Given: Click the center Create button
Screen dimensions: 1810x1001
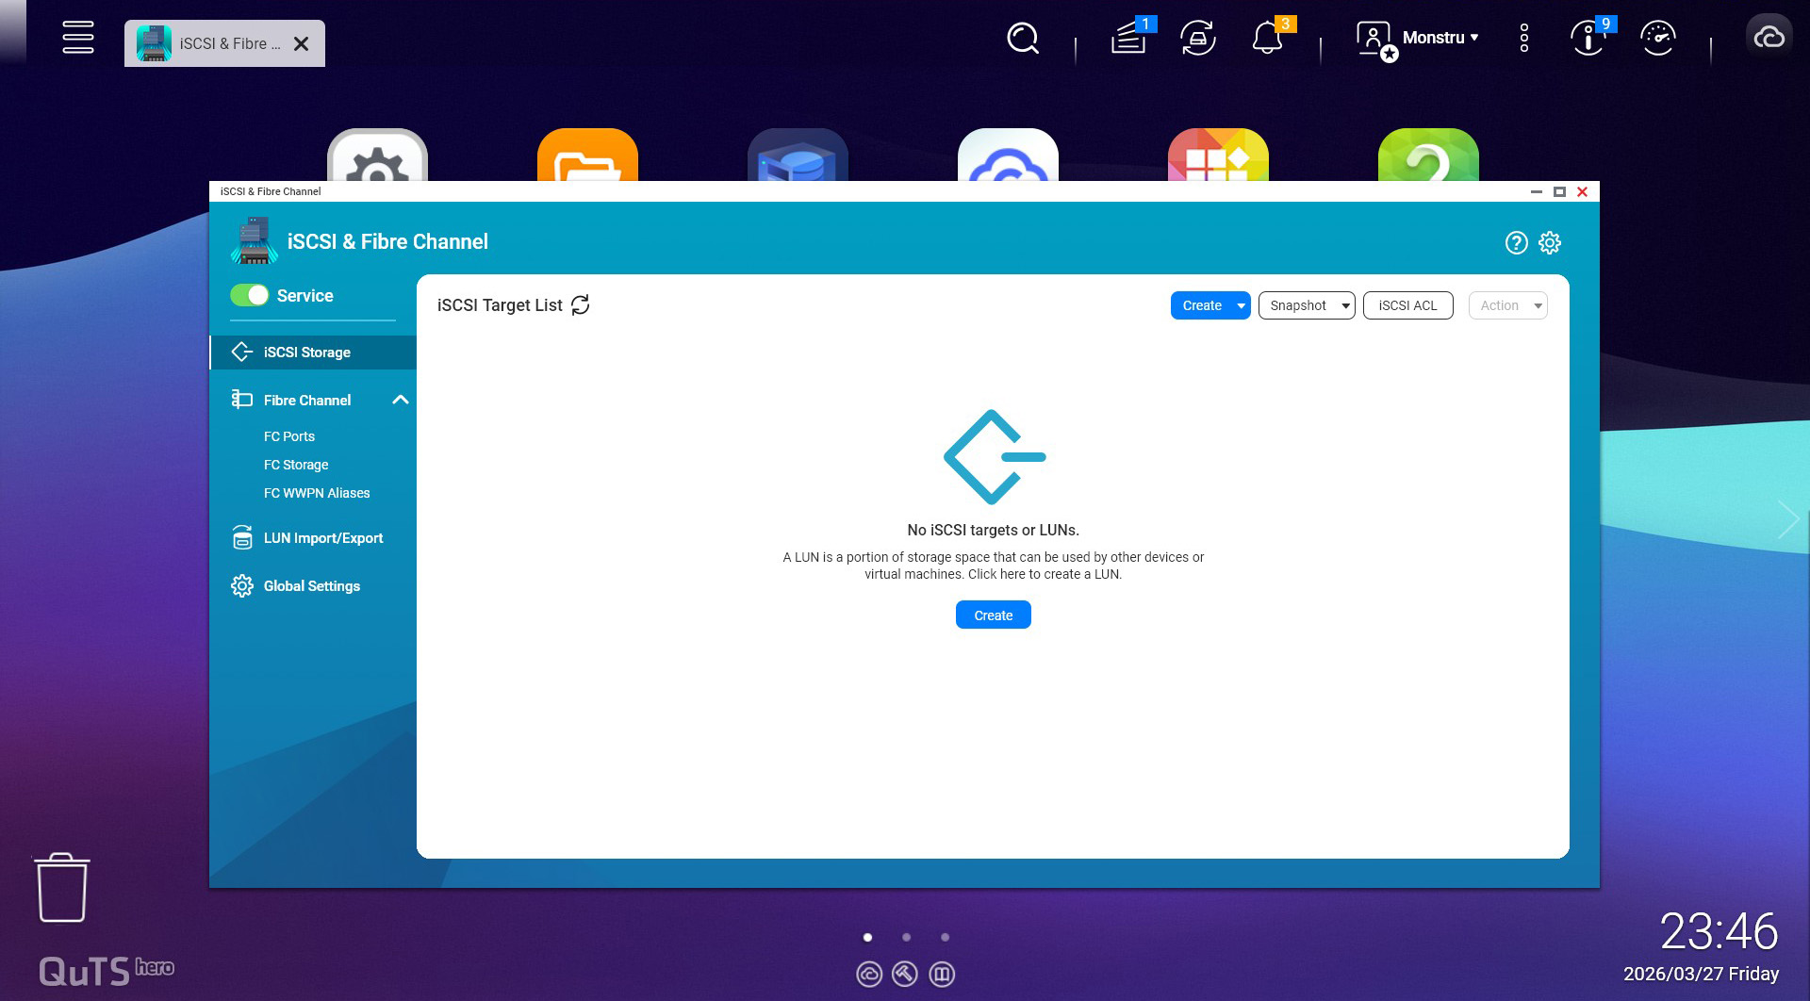Looking at the screenshot, I should click(x=993, y=615).
